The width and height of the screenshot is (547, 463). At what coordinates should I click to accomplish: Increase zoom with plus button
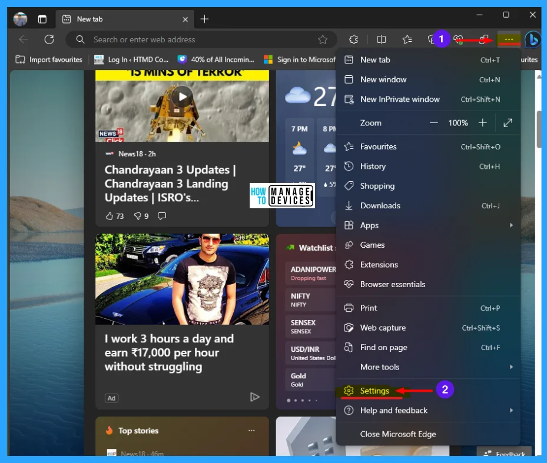483,123
